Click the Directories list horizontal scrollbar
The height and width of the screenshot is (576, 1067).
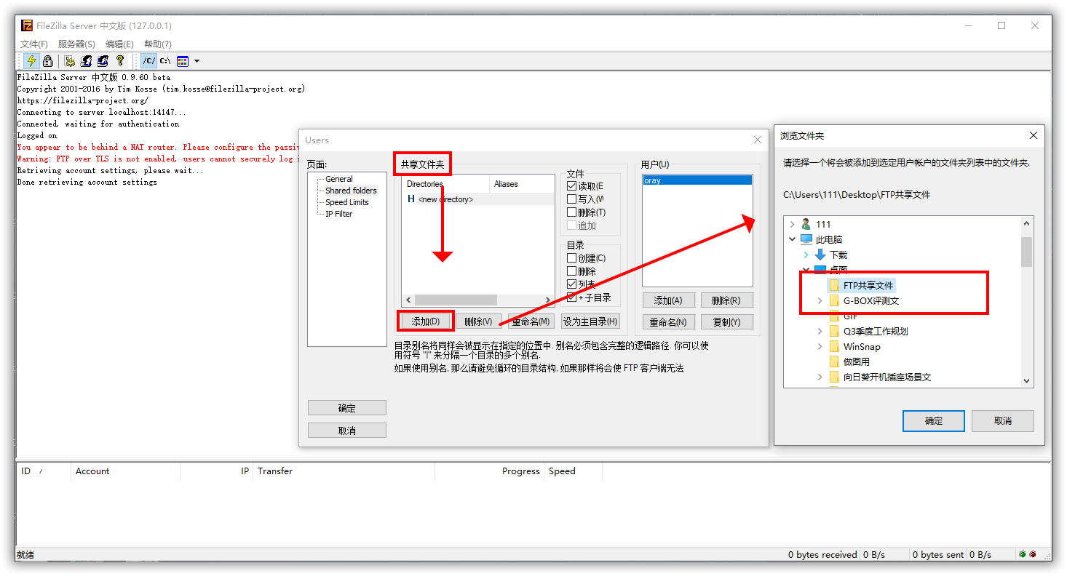point(478,300)
